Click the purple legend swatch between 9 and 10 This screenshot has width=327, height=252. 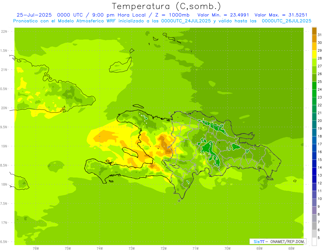point(314,203)
